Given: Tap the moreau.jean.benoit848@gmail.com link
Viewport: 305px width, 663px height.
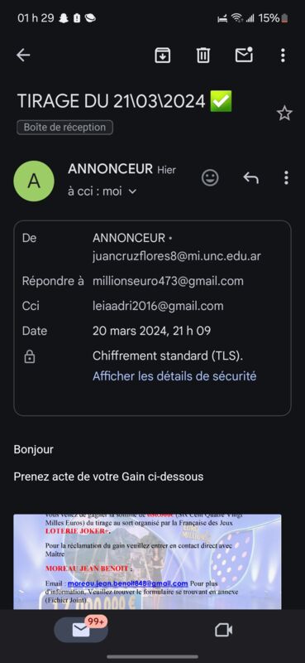Looking at the screenshot, I should (128, 583).
